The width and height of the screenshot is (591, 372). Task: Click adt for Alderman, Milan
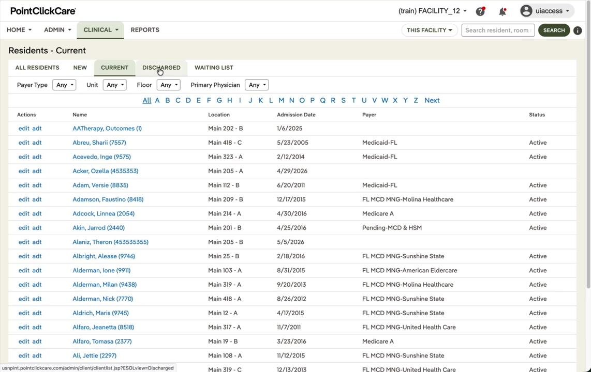pos(37,285)
